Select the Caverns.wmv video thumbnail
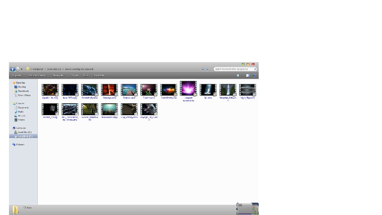The height and width of the screenshot is (215, 382). 109,92
